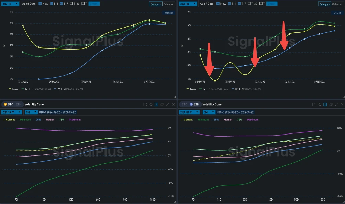Uncheck the Now checkbox on right chart

click(218, 3)
